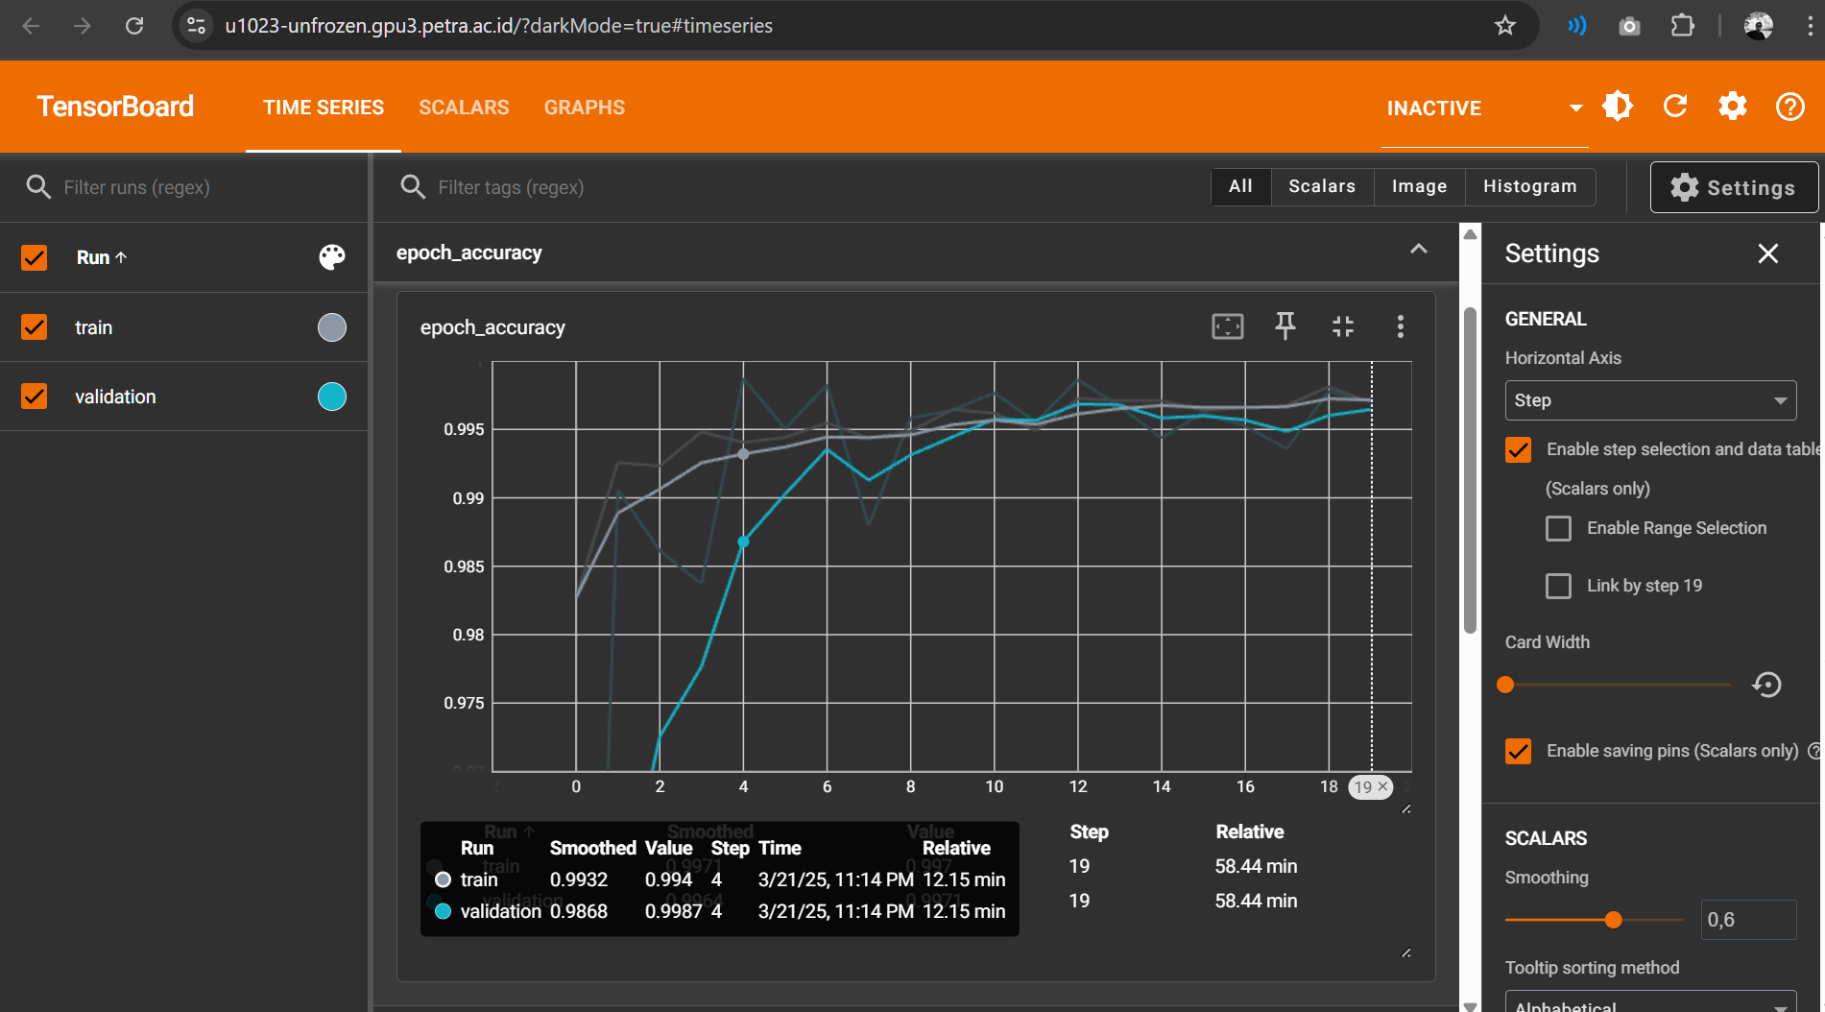Check Link by step 19
Screen dimensions: 1825x1012
[x=1558, y=586]
